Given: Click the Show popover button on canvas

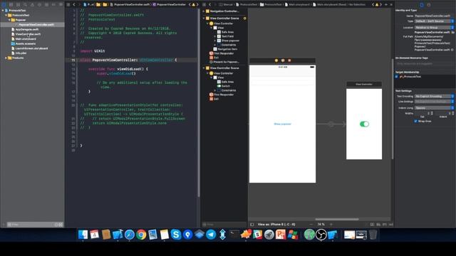Looking at the screenshot, I should [282, 124].
